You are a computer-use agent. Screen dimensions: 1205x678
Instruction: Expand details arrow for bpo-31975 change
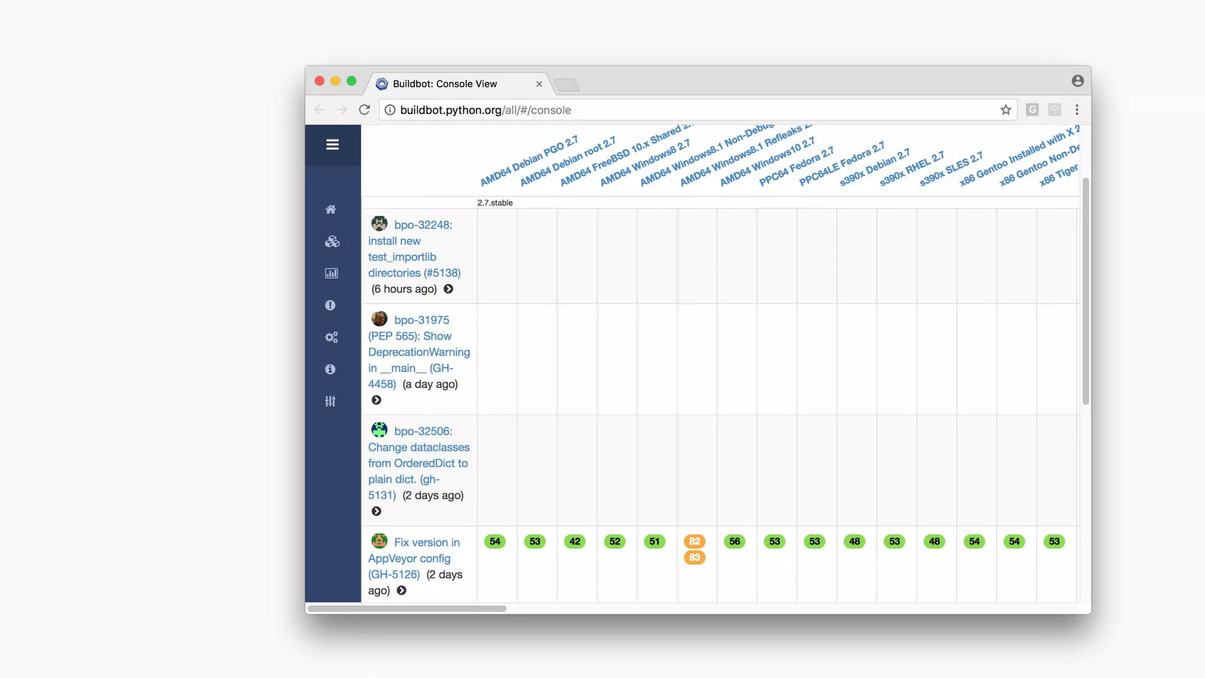377,400
